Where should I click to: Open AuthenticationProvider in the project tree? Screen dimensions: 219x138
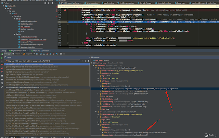click(29, 37)
